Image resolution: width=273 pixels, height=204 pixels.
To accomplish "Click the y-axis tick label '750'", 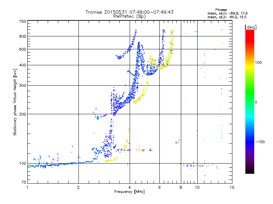I will (x=23, y=21).
